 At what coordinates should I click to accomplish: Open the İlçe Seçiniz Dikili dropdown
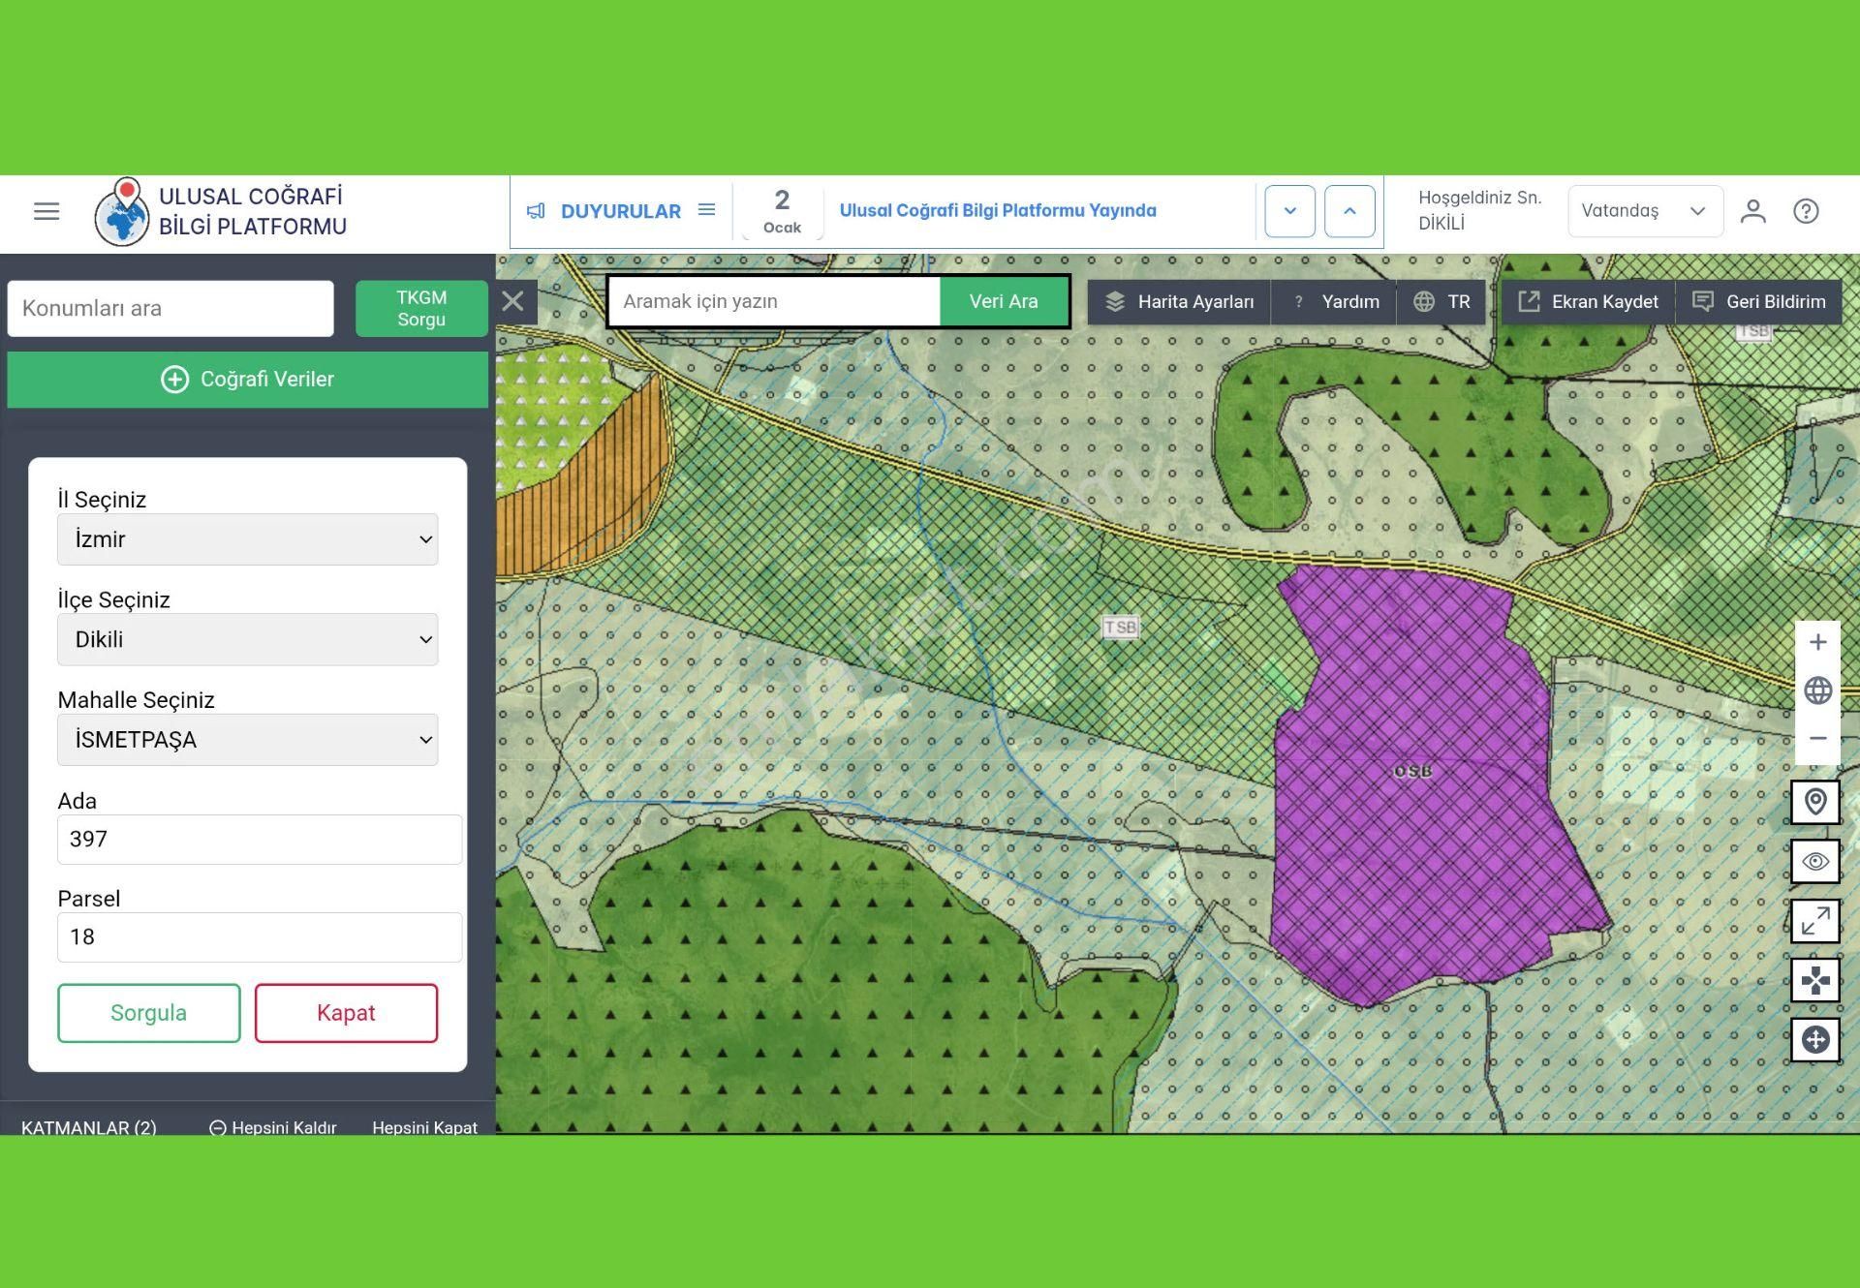pyautogui.click(x=247, y=639)
